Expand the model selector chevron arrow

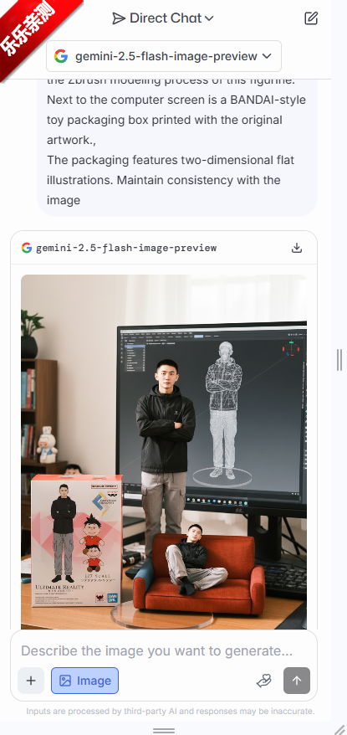coord(267,56)
